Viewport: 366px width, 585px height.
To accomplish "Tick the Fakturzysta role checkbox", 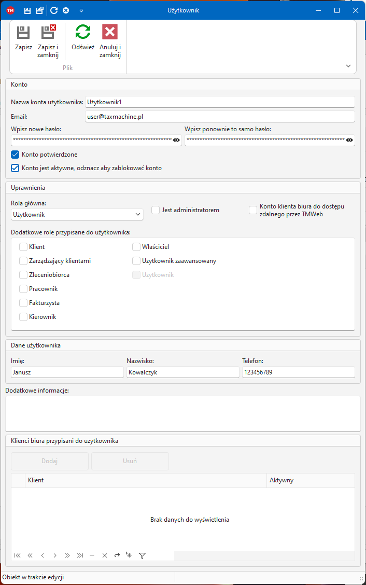I will click(x=23, y=303).
